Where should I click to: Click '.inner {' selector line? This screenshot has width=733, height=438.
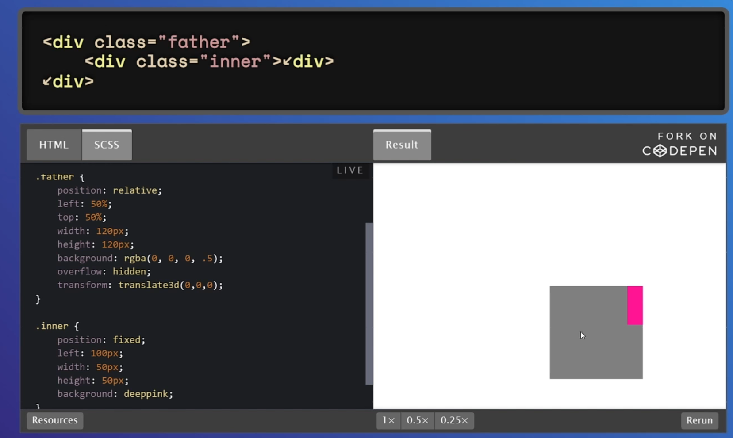tap(57, 326)
